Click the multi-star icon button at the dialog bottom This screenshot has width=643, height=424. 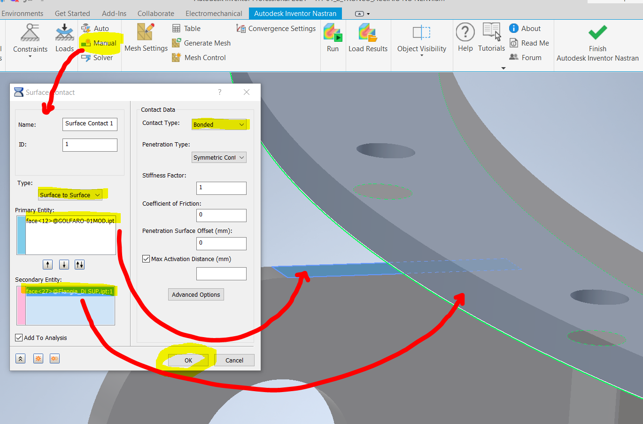pyautogui.click(x=54, y=359)
